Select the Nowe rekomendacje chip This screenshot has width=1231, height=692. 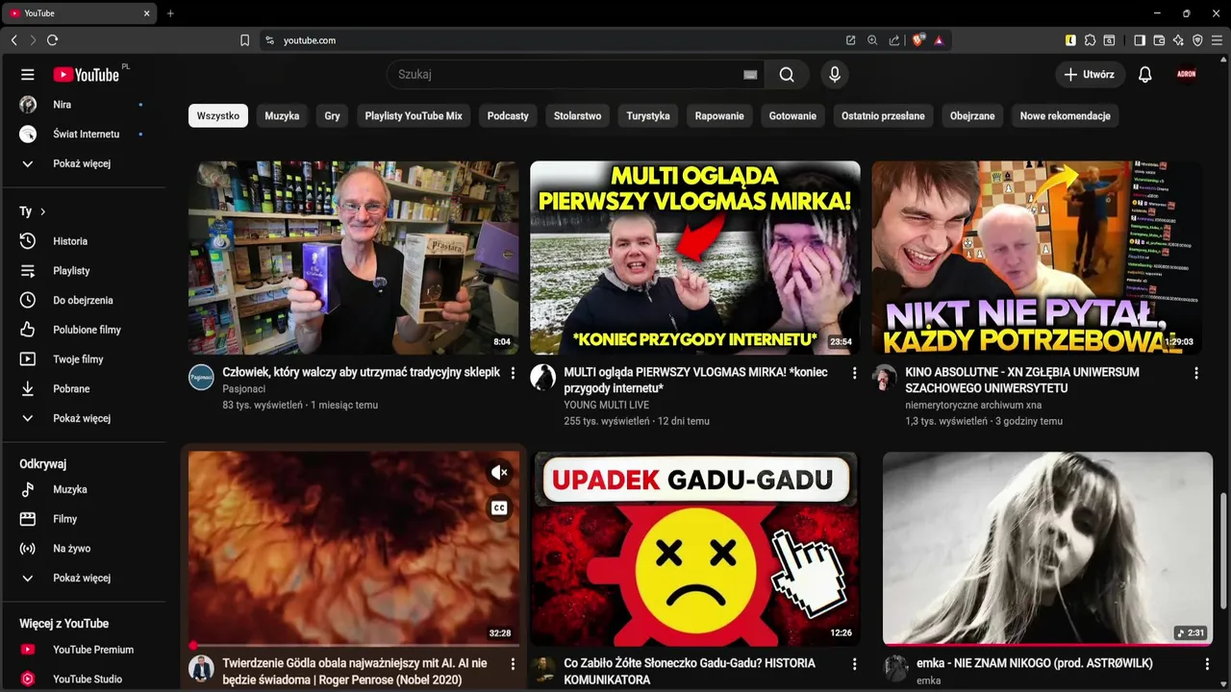click(1065, 115)
